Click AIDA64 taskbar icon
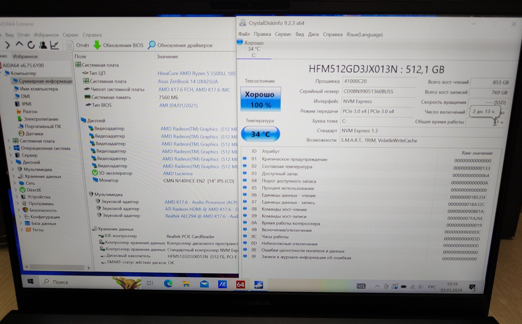 pyautogui.click(x=240, y=284)
